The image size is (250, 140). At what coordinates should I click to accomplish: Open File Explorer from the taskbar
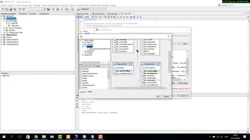[x=44, y=136]
